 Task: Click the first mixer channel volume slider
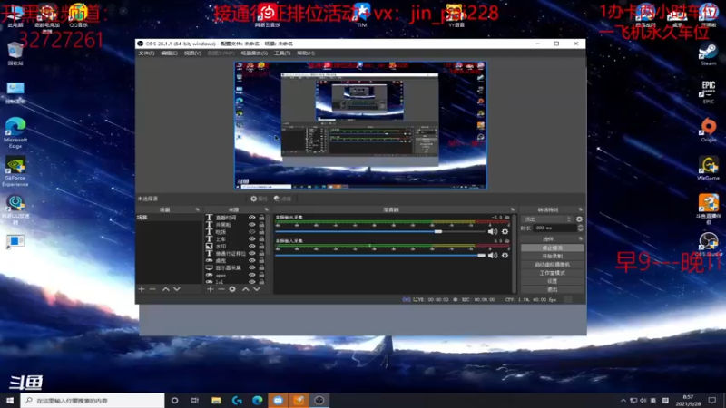(x=380, y=231)
